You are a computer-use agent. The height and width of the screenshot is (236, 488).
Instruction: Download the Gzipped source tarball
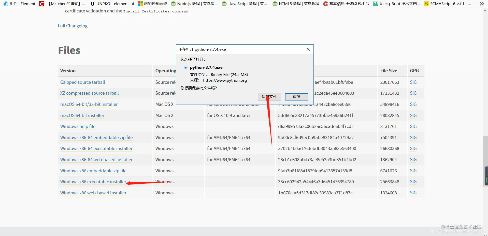82,82
